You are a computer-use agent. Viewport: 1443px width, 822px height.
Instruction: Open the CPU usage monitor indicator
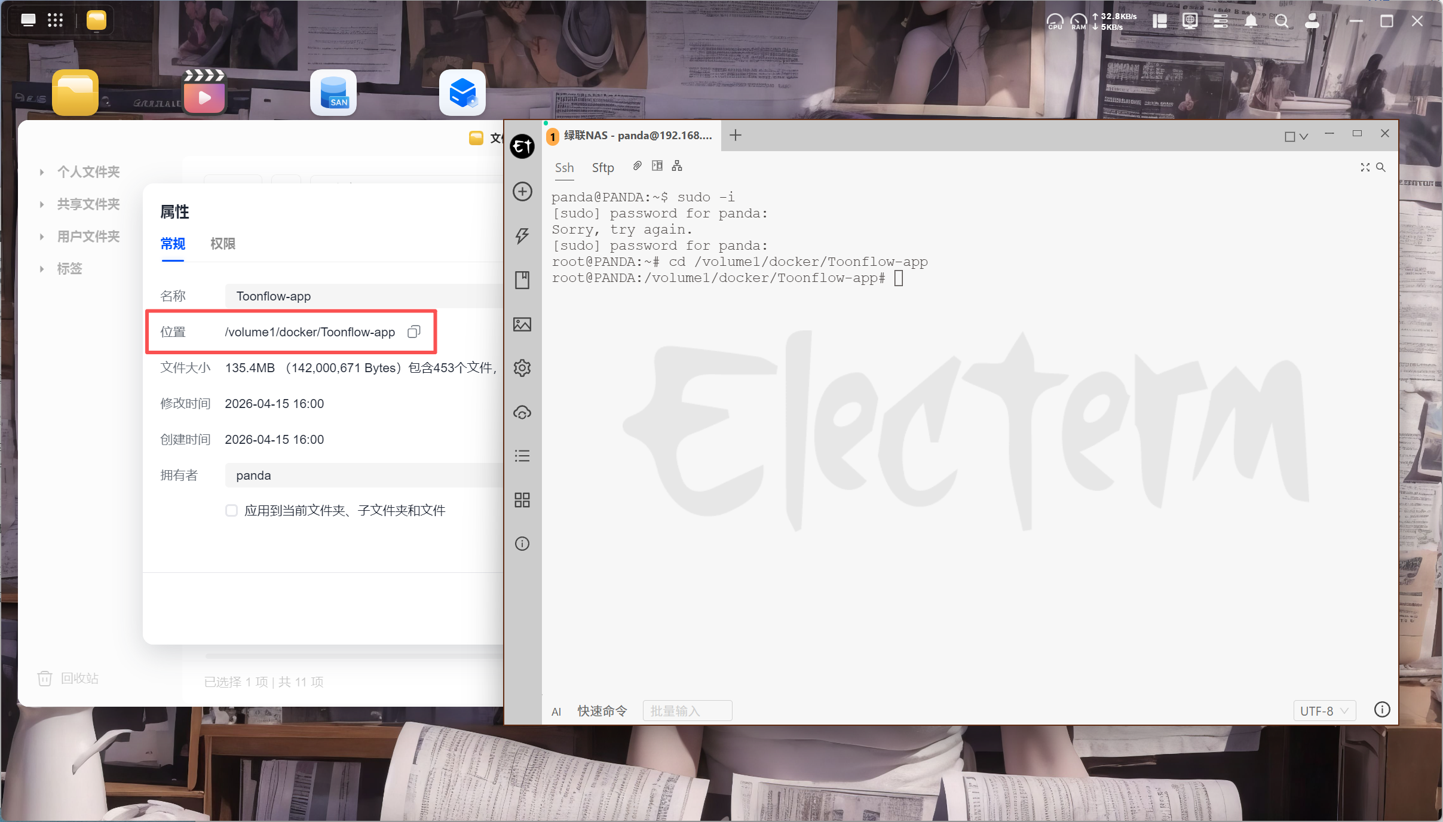1055,22
